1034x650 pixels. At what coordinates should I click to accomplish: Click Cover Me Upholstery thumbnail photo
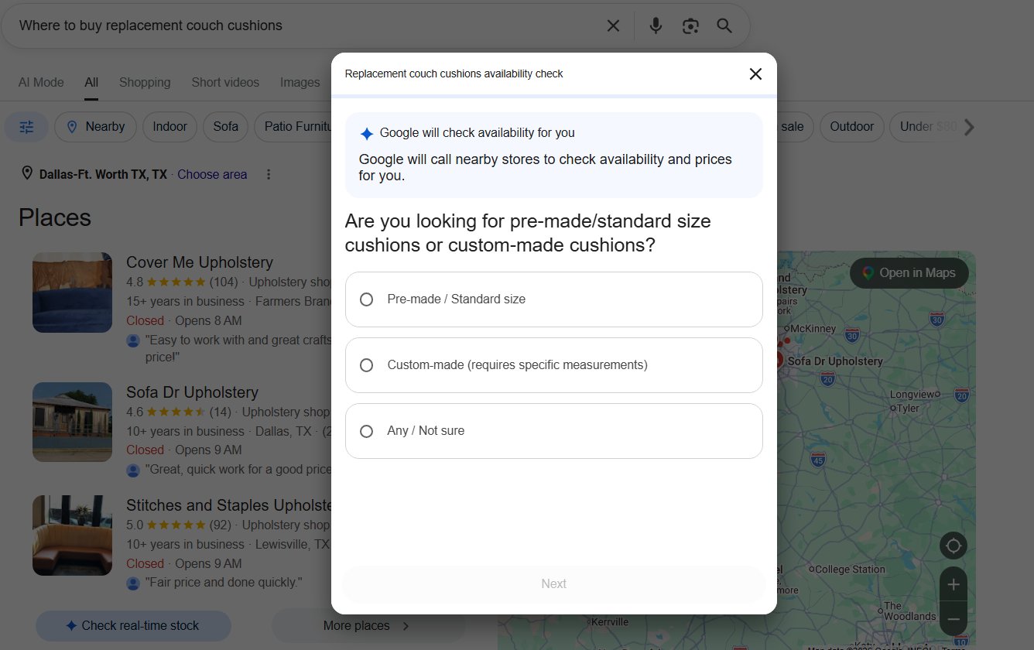click(72, 292)
